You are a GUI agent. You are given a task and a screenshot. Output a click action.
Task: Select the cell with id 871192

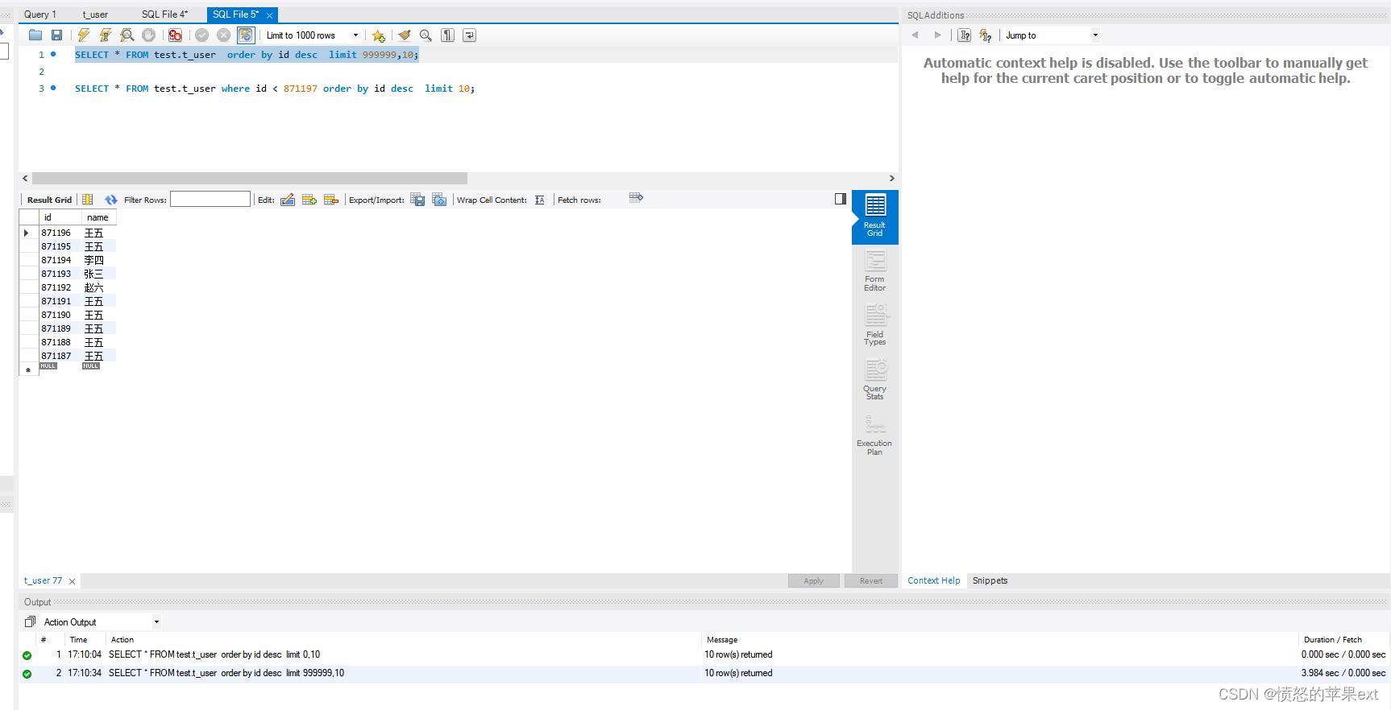[60, 287]
